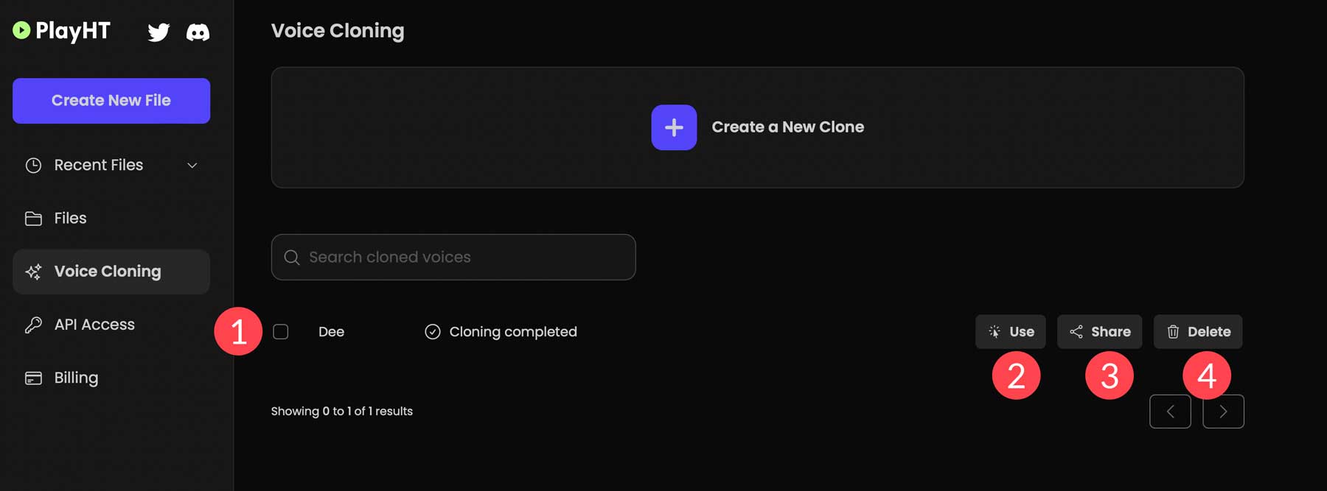Click the Recent Files clock icon

pyautogui.click(x=32, y=165)
